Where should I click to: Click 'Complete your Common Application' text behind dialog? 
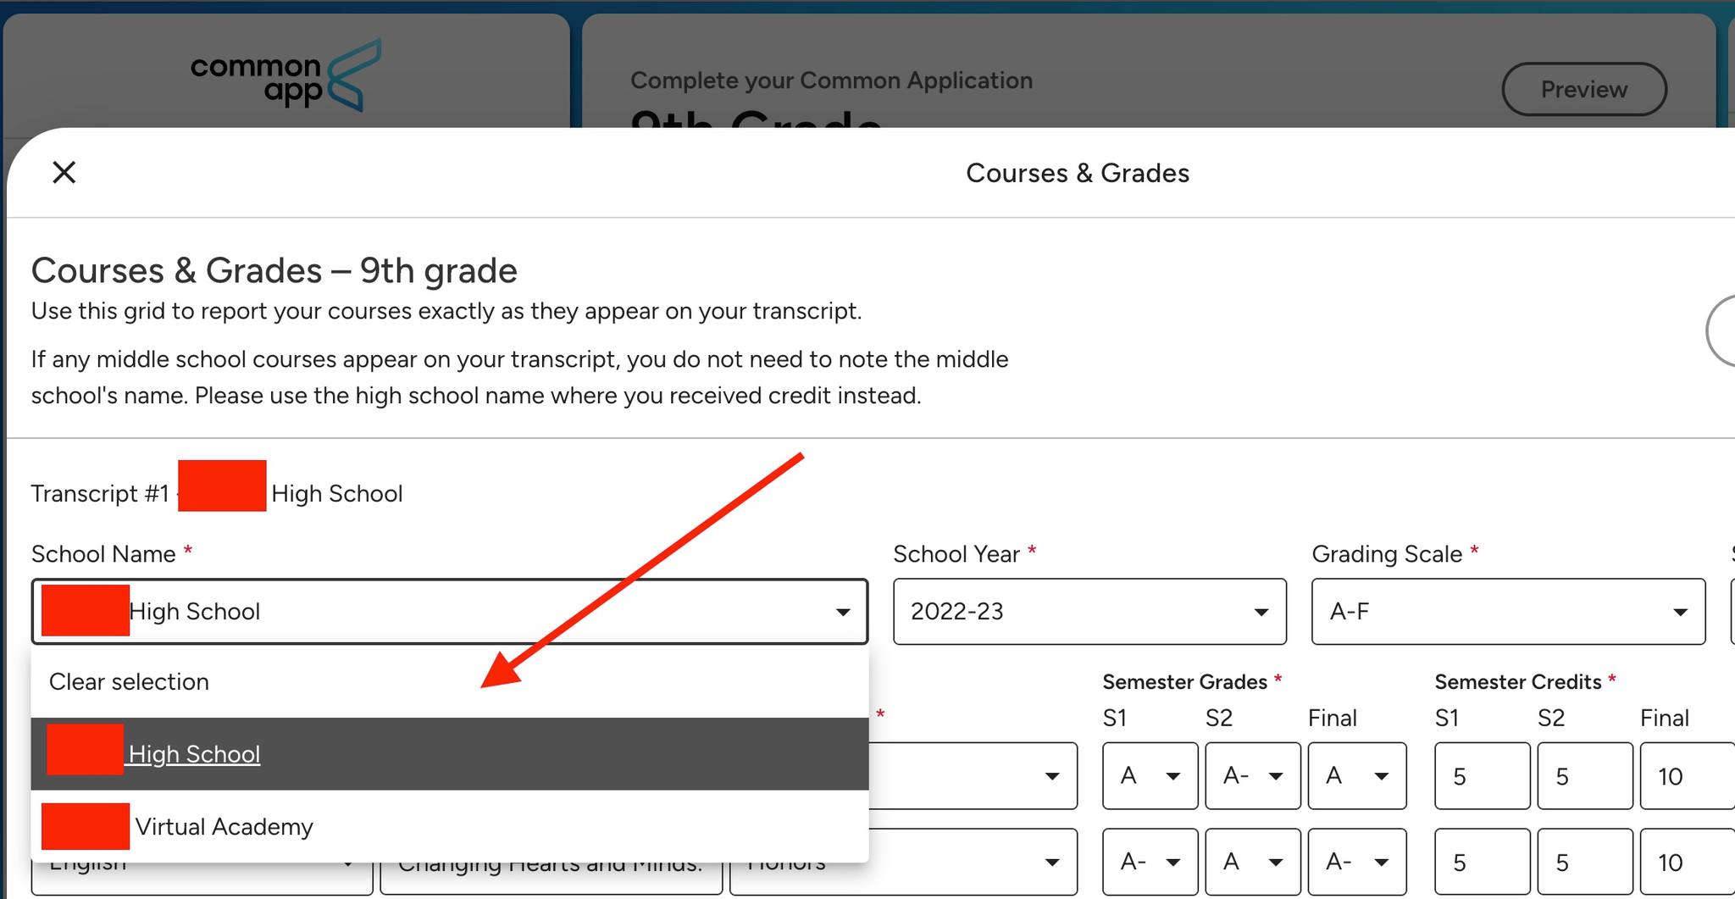[x=831, y=80]
